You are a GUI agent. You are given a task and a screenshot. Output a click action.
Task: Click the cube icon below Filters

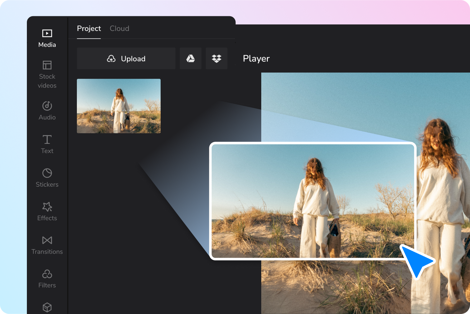tap(47, 307)
